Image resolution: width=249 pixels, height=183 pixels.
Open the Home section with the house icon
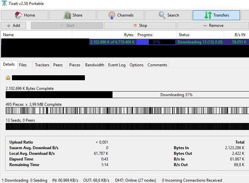click(x=25, y=15)
